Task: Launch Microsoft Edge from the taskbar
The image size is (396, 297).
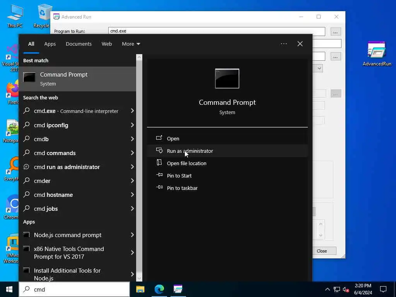Action: [159, 289]
